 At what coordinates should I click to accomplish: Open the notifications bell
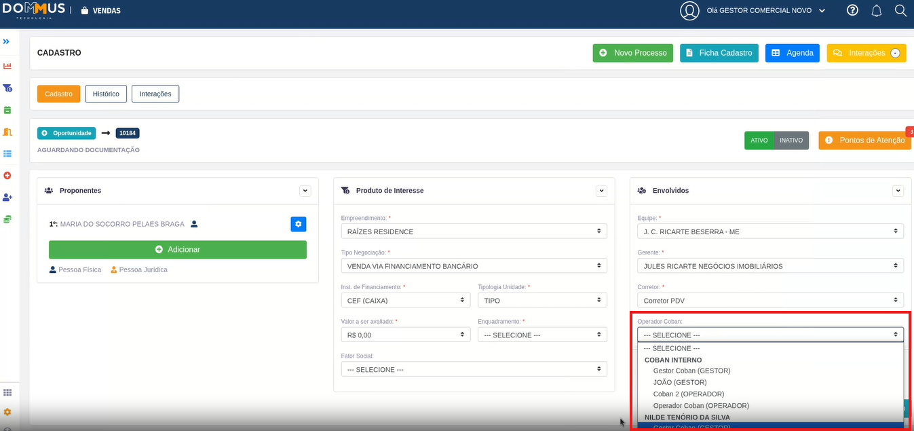(x=876, y=10)
